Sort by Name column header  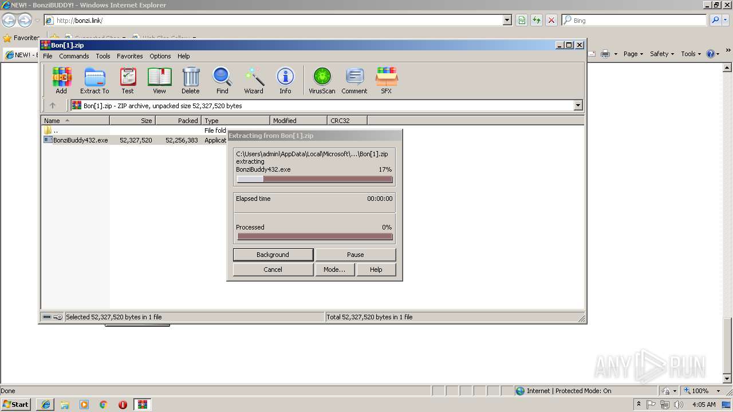coord(75,121)
